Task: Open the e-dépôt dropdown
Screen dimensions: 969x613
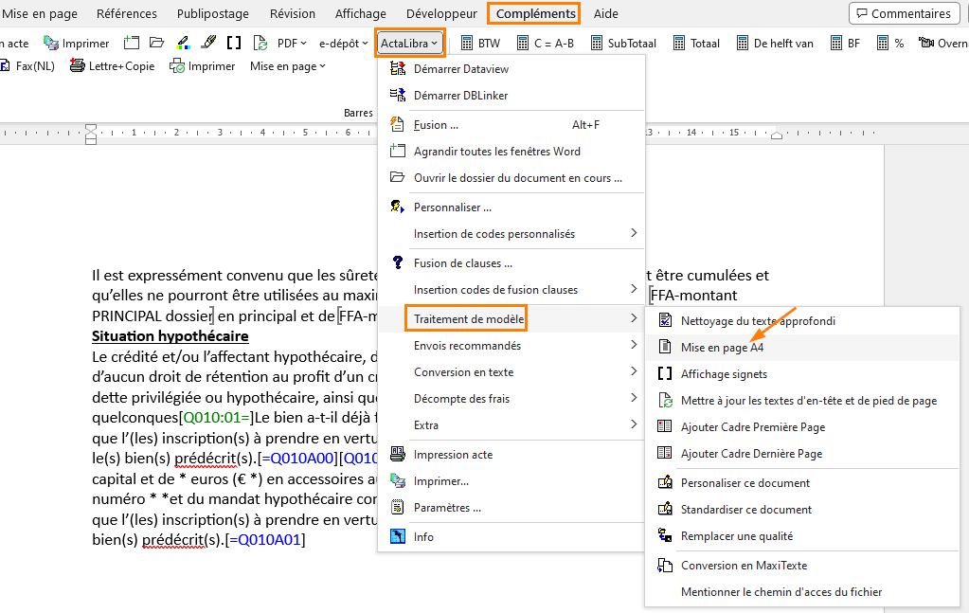Action: click(x=344, y=44)
